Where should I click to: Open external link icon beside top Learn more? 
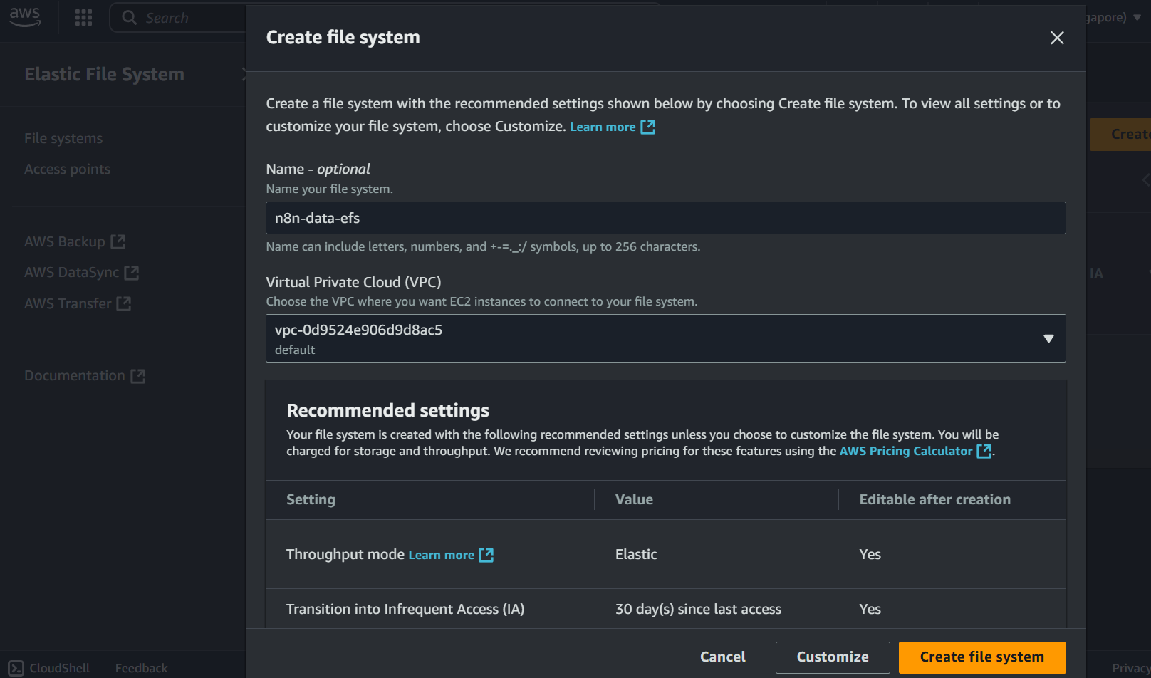(x=647, y=127)
